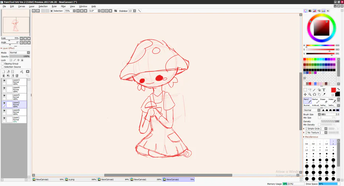Adjust the layer Opacity slider

point(19,57)
